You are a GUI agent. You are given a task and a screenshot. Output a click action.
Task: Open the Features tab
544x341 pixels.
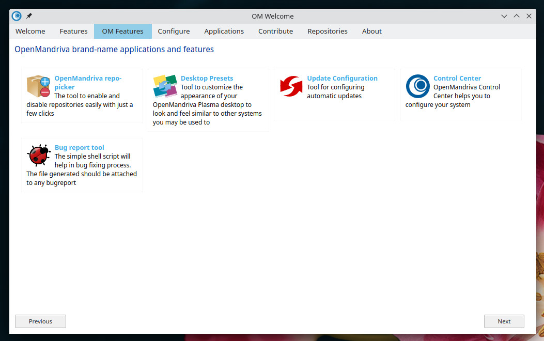click(73, 31)
